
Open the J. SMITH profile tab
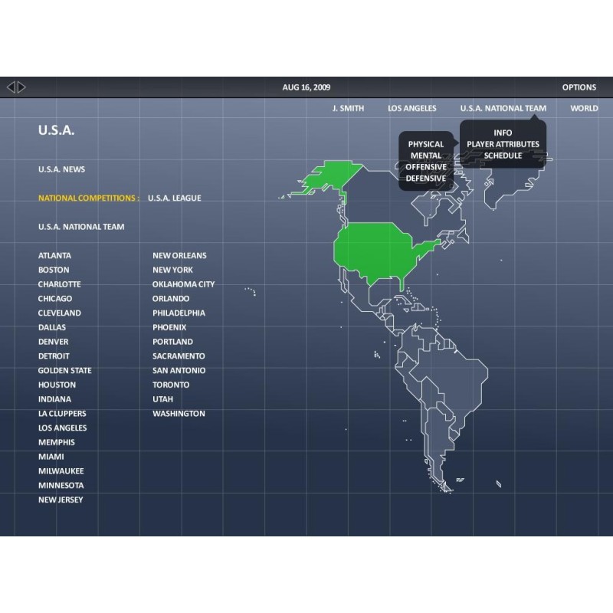tap(348, 108)
